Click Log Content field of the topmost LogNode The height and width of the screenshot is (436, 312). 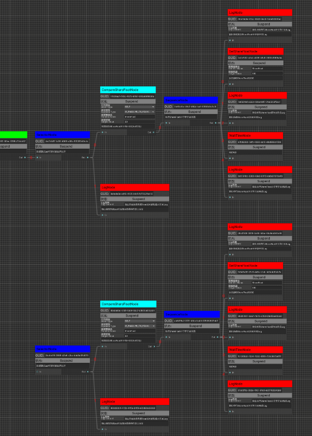pyautogui.click(x=271, y=30)
